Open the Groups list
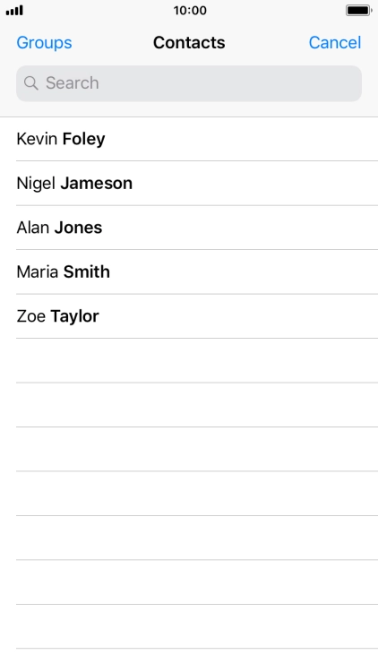378x672 pixels. pos(44,42)
